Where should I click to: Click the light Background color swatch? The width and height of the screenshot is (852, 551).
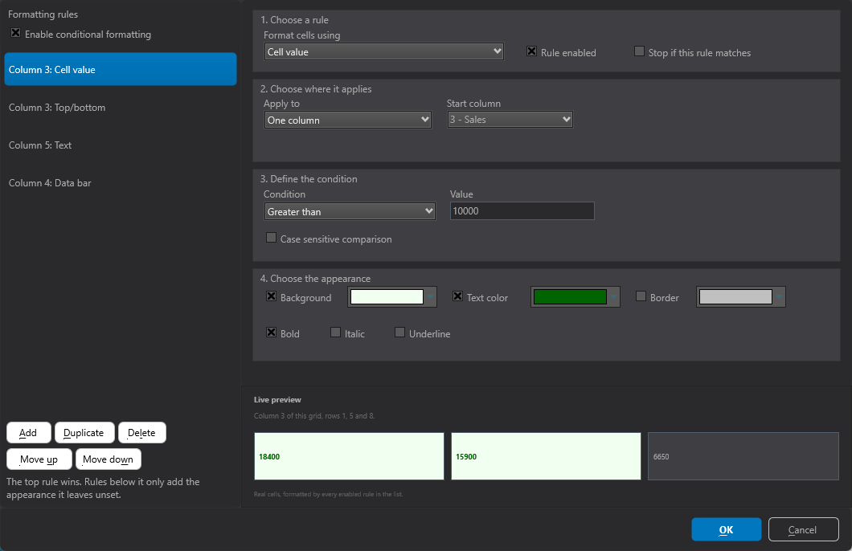[x=387, y=297]
